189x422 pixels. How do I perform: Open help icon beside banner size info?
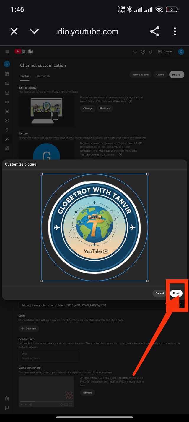coord(131,101)
